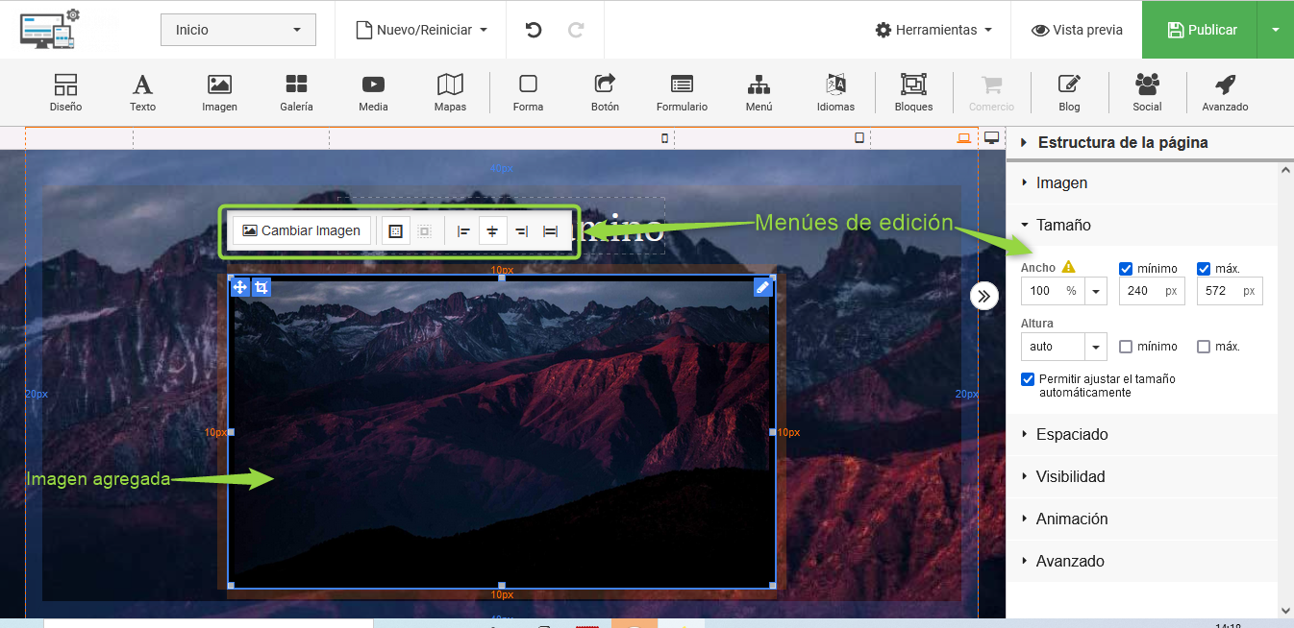Insert a Mapas element

click(450, 92)
